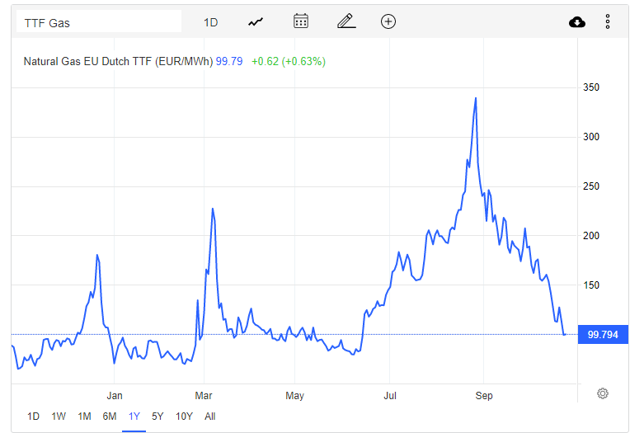Switch to the 10Y range tab
The image size is (644, 433).
[184, 417]
